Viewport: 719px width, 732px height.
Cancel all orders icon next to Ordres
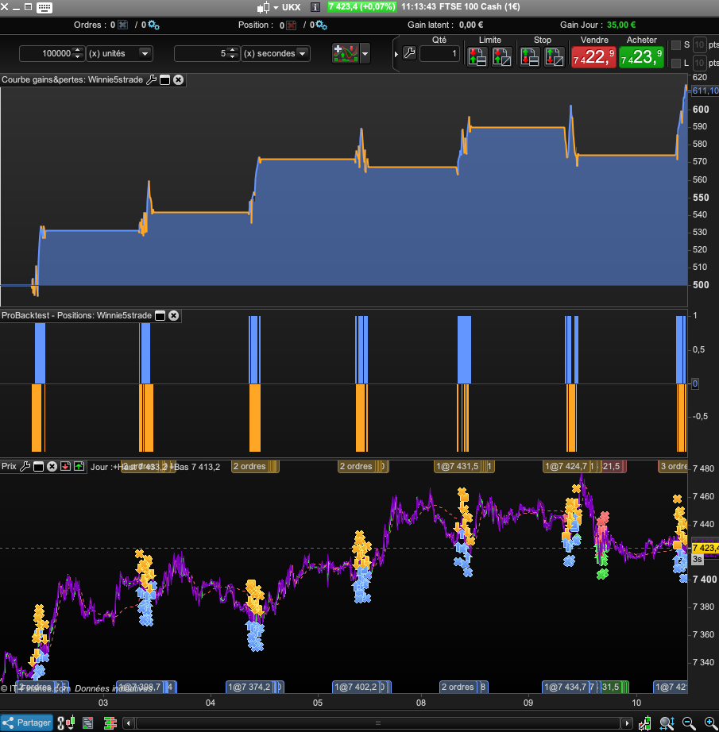122,25
